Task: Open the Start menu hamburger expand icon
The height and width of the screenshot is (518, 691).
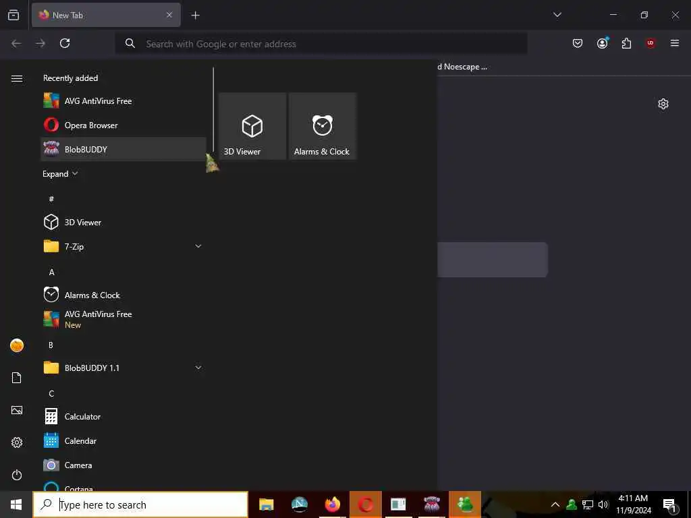Action: (x=17, y=78)
